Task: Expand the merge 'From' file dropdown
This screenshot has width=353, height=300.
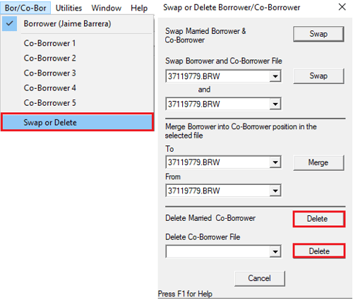Action: point(275,191)
